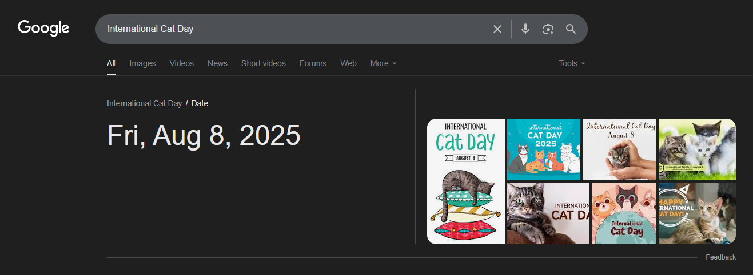The image size is (753, 275).
Task: Open Google Lens image search icon
Action: coord(548,29)
